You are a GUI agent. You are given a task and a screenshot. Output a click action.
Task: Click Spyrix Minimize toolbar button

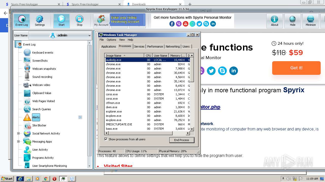(311, 21)
